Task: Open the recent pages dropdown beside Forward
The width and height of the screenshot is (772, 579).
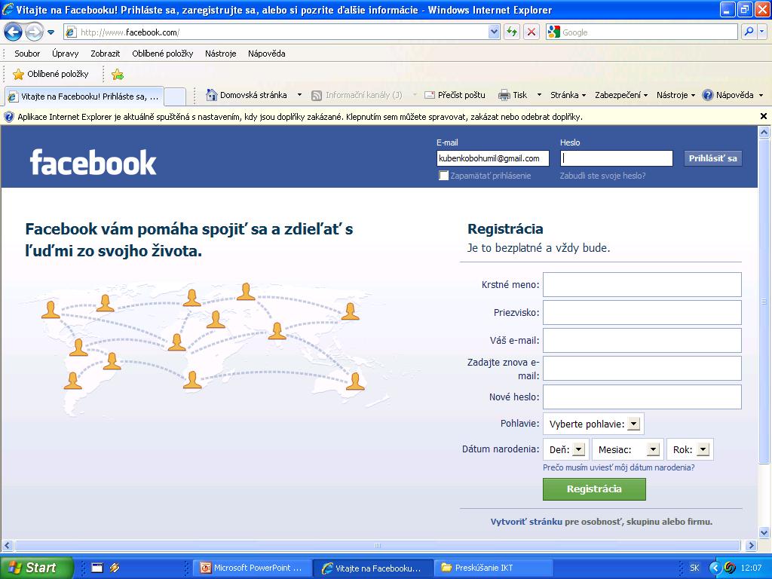Action: tap(51, 33)
